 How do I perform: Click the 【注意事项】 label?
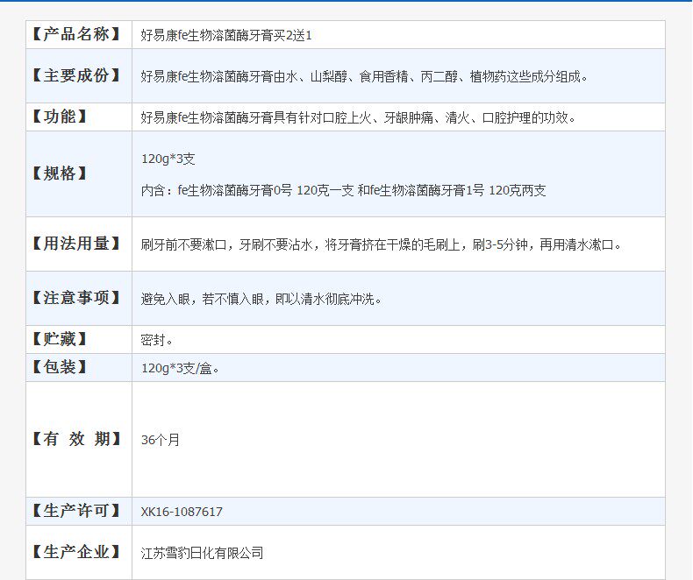76,298
